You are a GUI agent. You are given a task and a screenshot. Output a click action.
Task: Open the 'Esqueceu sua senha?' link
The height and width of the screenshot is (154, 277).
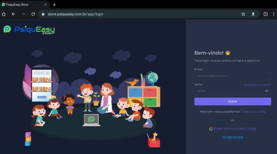[257, 85]
